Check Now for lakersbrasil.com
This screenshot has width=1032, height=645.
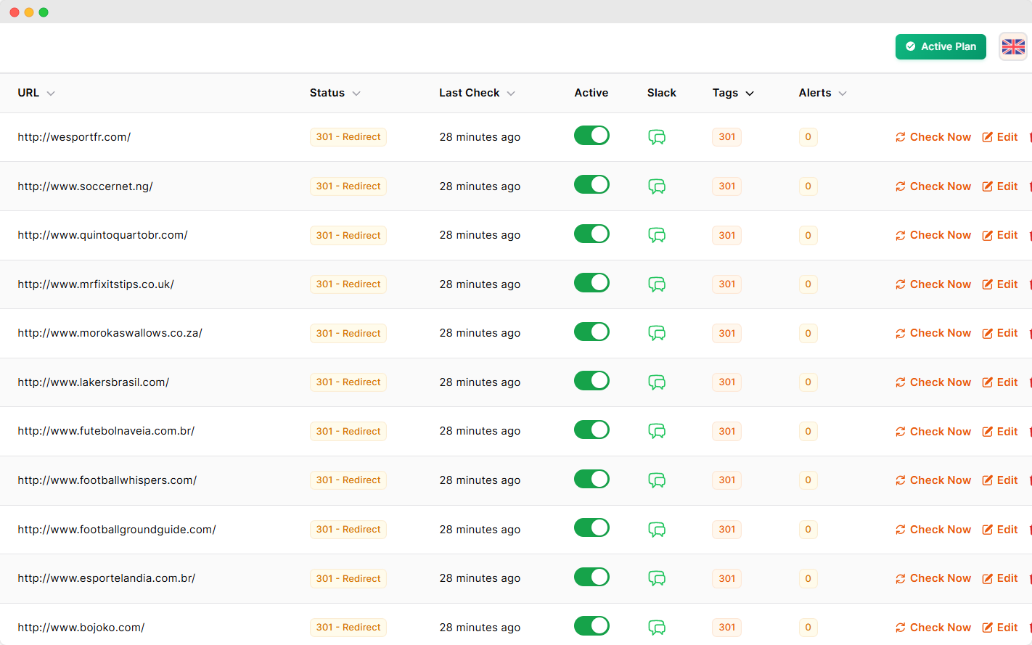pyautogui.click(x=933, y=382)
